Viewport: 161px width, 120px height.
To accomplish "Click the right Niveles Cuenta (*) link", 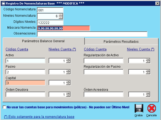I will click(141, 49).
